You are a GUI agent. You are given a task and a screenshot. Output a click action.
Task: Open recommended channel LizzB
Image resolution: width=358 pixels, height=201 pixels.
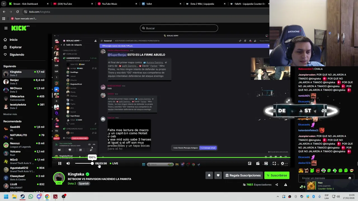tap(24, 186)
